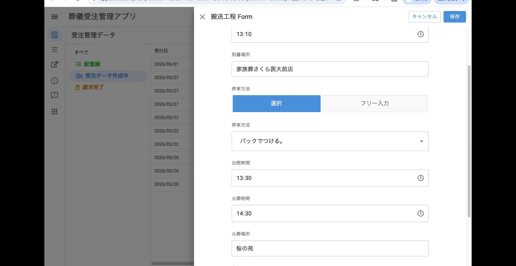Image resolution: width=516 pixels, height=266 pixels.
Task: Open the apps grid icon in sidebar
Action: 55,112
